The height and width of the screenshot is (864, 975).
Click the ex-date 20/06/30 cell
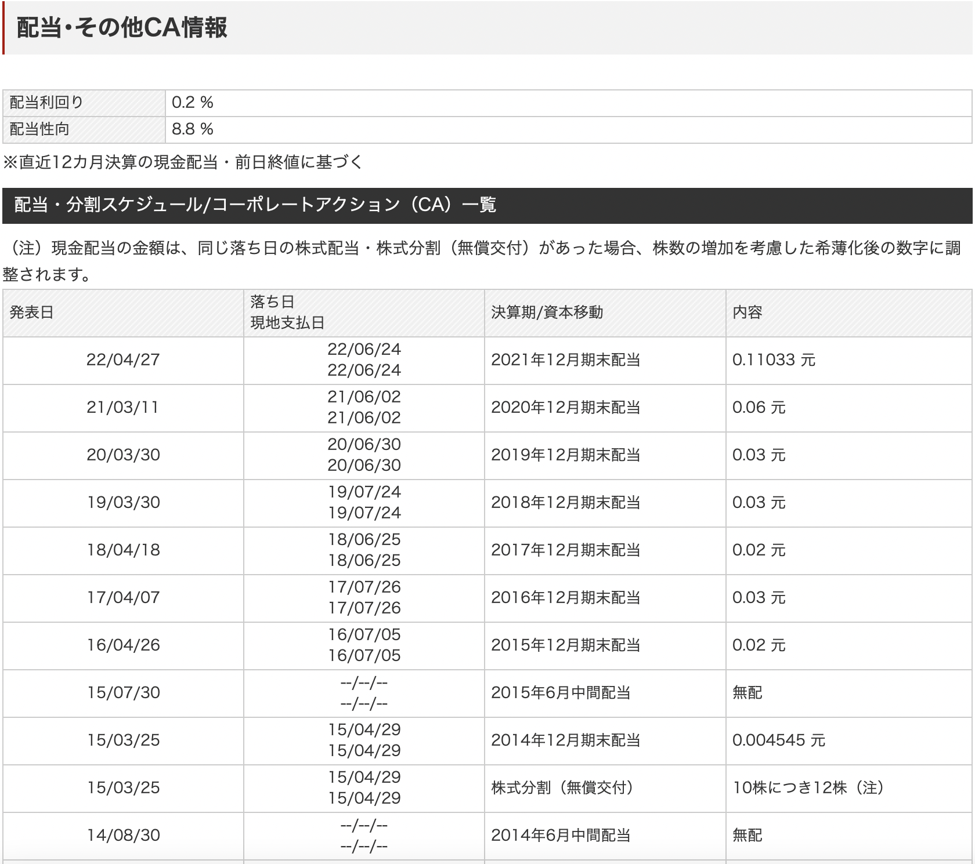click(x=364, y=455)
